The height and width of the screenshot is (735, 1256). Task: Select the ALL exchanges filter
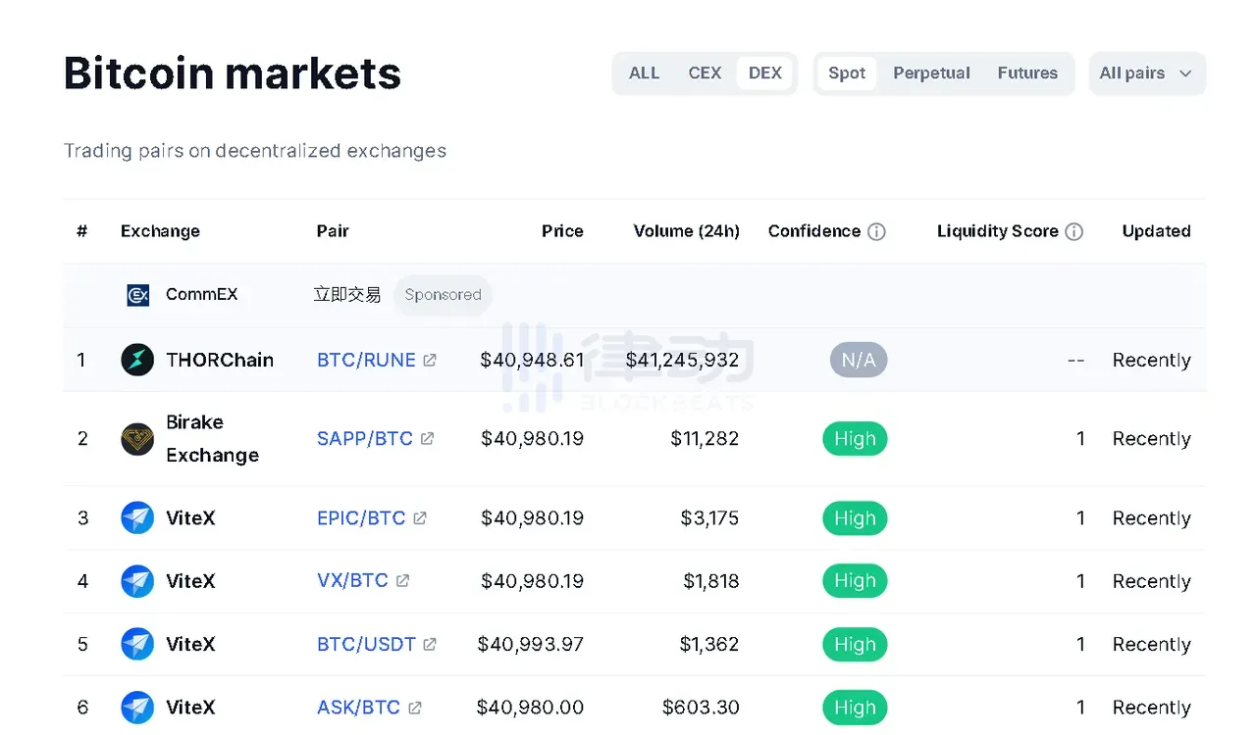coord(644,73)
